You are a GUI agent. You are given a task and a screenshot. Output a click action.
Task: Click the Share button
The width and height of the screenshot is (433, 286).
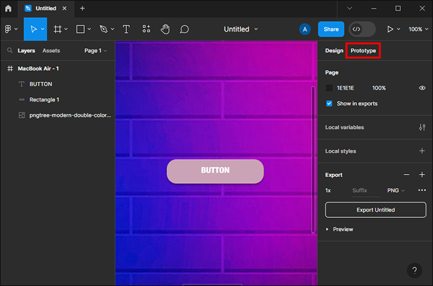click(x=331, y=29)
